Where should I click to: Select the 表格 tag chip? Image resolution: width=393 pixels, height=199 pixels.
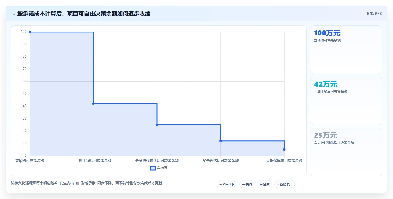click(247, 184)
